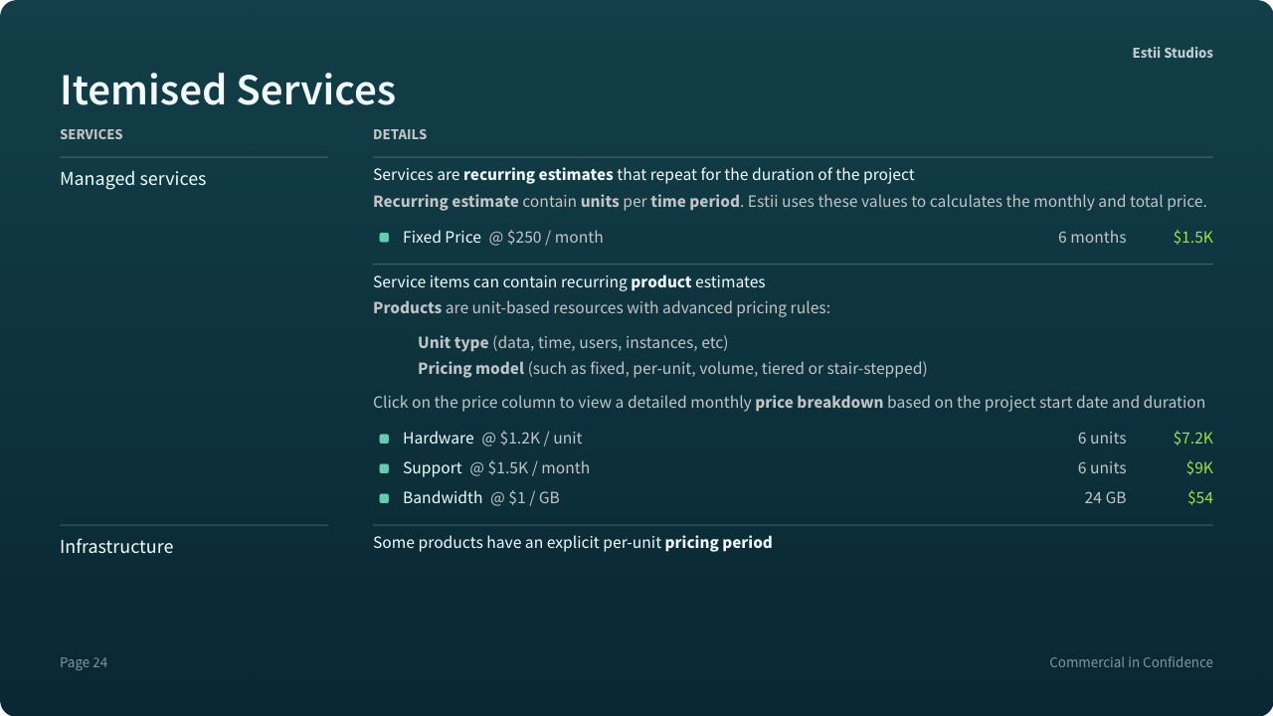Click the Fixed Price item name

click(x=442, y=238)
